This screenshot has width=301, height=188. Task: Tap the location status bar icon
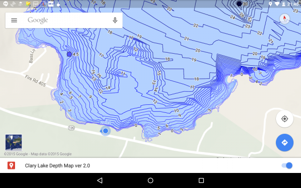pyautogui.click(x=270, y=4)
